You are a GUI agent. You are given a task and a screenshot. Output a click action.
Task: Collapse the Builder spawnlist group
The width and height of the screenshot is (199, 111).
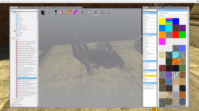(13, 14)
